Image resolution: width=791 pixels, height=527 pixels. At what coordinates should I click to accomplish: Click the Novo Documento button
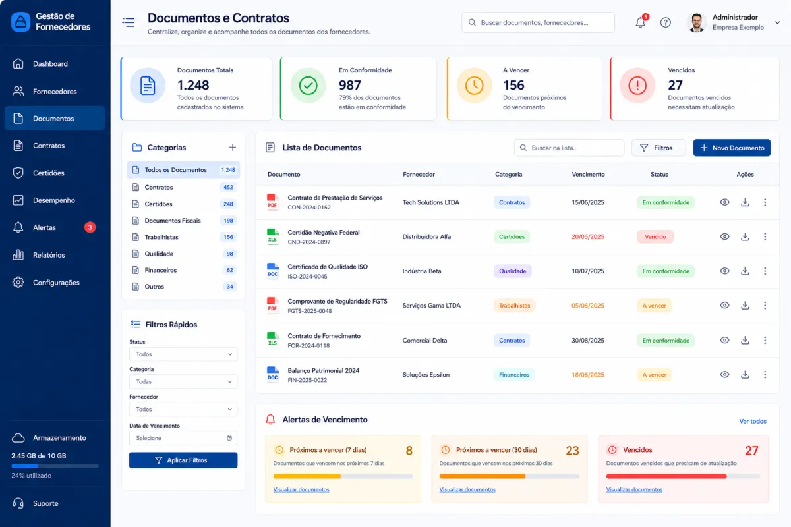point(732,148)
